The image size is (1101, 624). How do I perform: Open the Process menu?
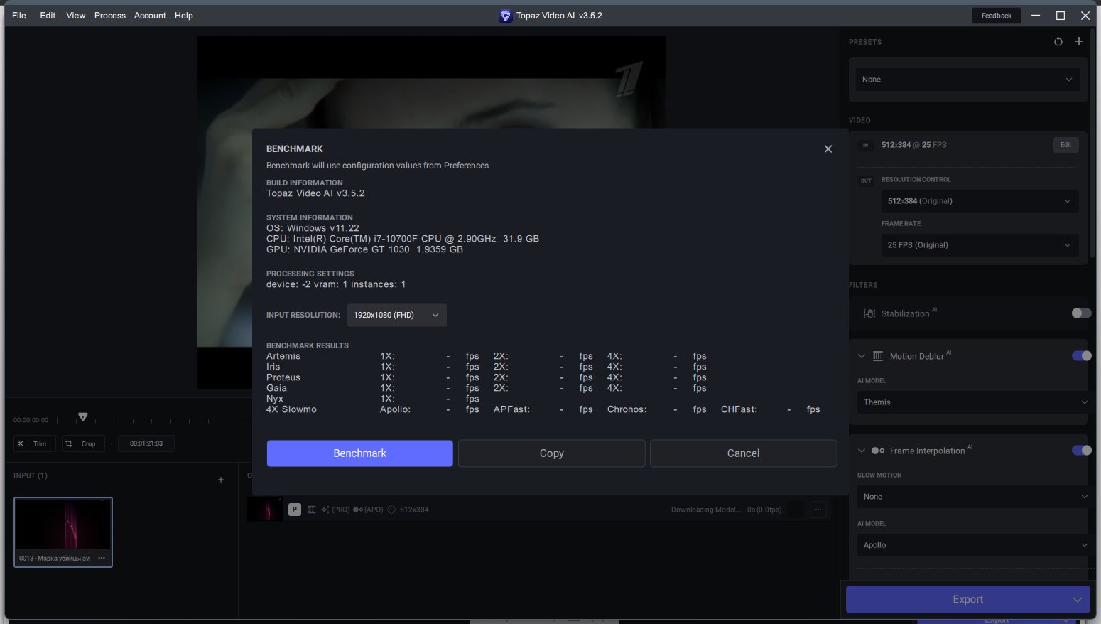click(110, 16)
